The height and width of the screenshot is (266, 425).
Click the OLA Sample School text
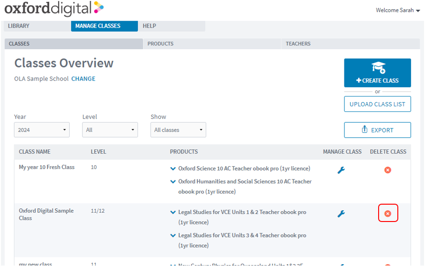click(x=41, y=79)
